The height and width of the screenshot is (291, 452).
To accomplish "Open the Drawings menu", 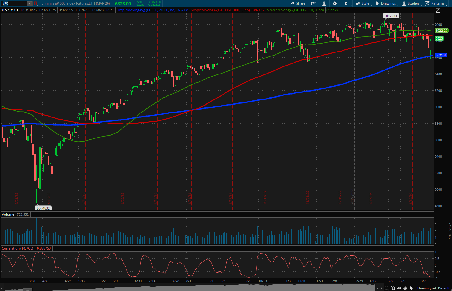I will coord(386,3).
